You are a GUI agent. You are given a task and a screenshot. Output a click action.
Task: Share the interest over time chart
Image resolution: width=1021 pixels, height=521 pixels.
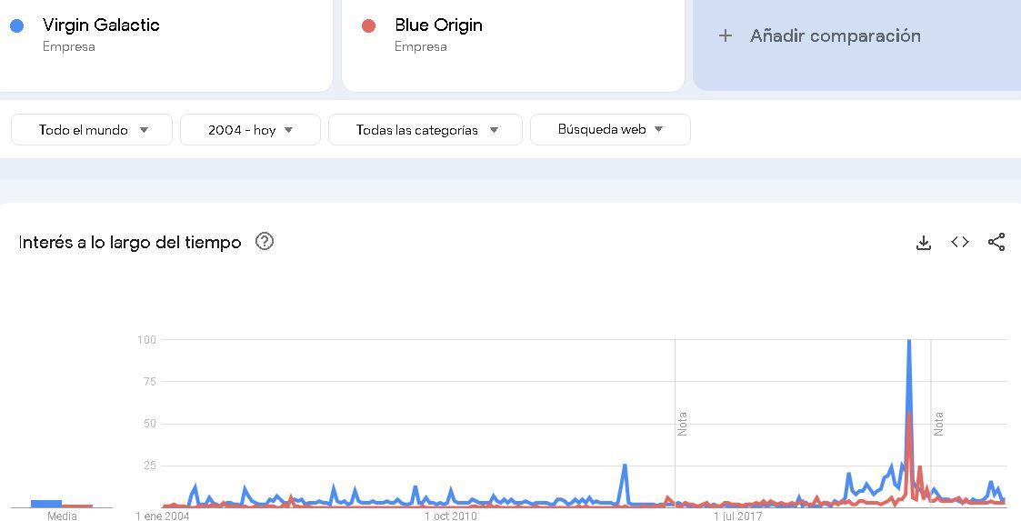[996, 242]
